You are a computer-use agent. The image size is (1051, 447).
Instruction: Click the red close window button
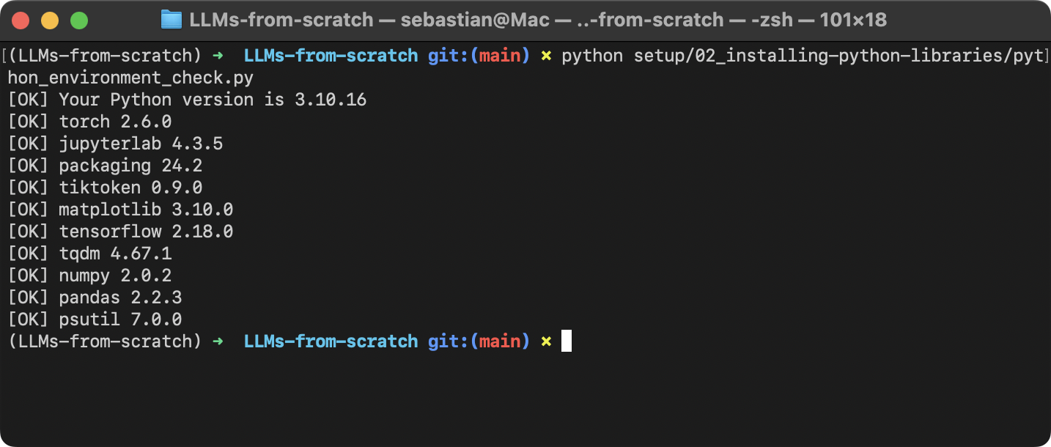21,21
